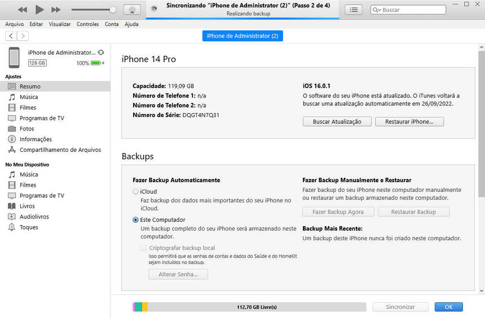485x319 pixels.
Task: Click the scrollbar down arrow
Action: (481, 291)
